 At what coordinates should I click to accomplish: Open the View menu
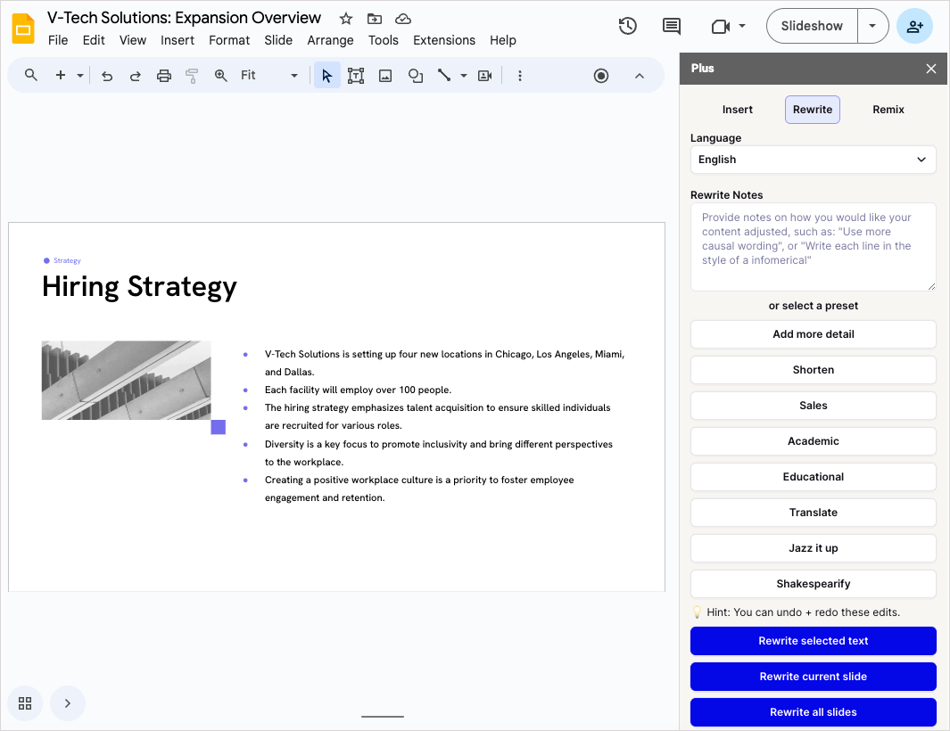(x=133, y=40)
